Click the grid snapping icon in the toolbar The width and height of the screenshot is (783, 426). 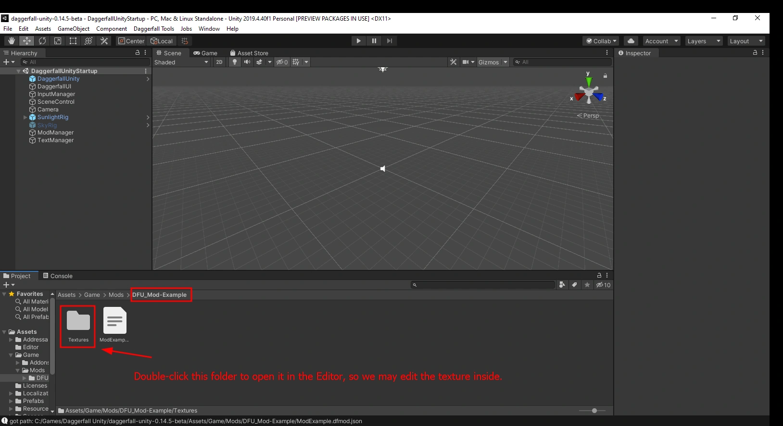point(185,41)
